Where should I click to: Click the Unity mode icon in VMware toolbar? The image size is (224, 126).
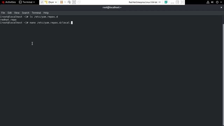(79, 2)
